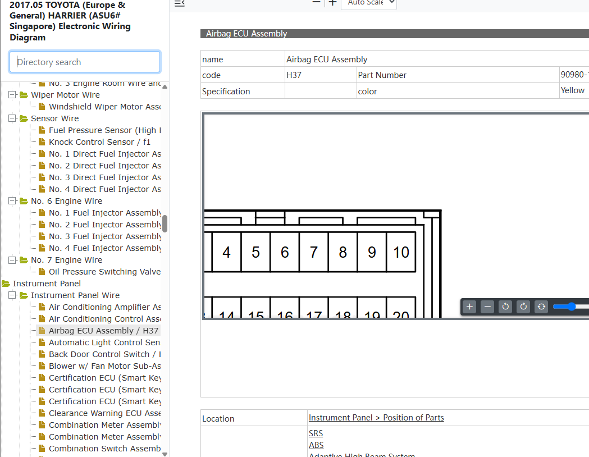589x457 pixels.
Task: Collapse the Sensor Wire folder
Action: point(12,118)
